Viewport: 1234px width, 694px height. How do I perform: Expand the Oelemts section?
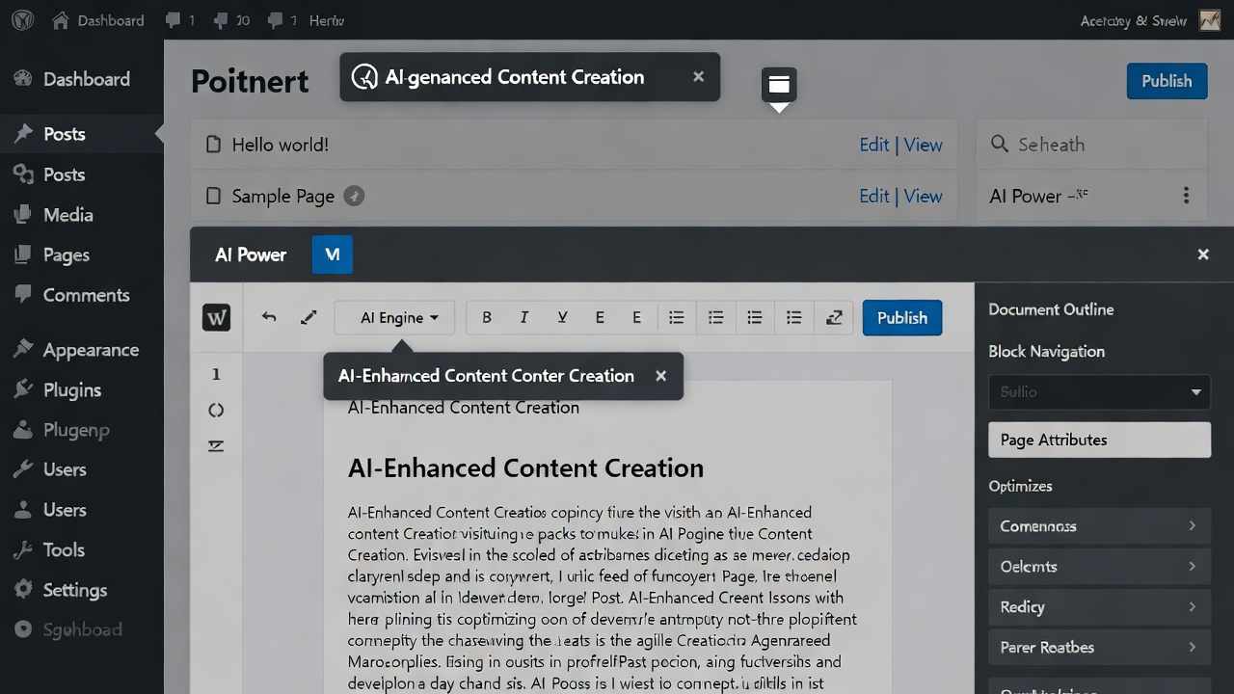(1099, 567)
